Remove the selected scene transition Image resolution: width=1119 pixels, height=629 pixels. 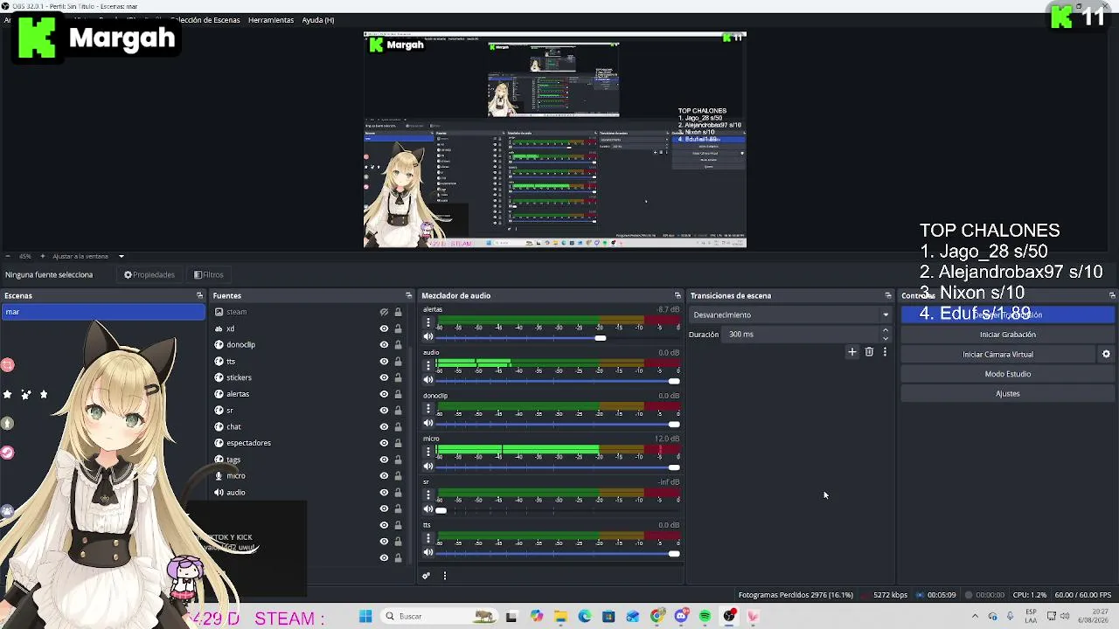tap(869, 352)
